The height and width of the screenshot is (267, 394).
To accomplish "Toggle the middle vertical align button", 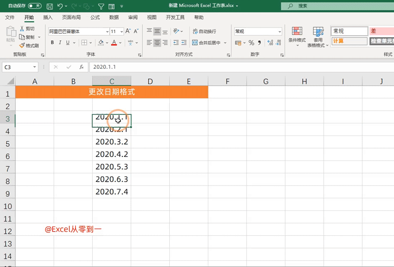I will [x=157, y=31].
